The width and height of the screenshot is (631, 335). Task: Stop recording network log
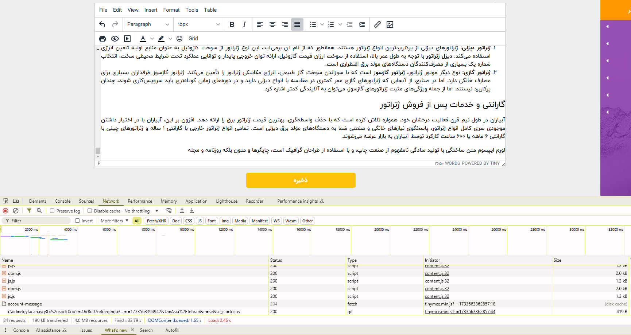[5, 211]
